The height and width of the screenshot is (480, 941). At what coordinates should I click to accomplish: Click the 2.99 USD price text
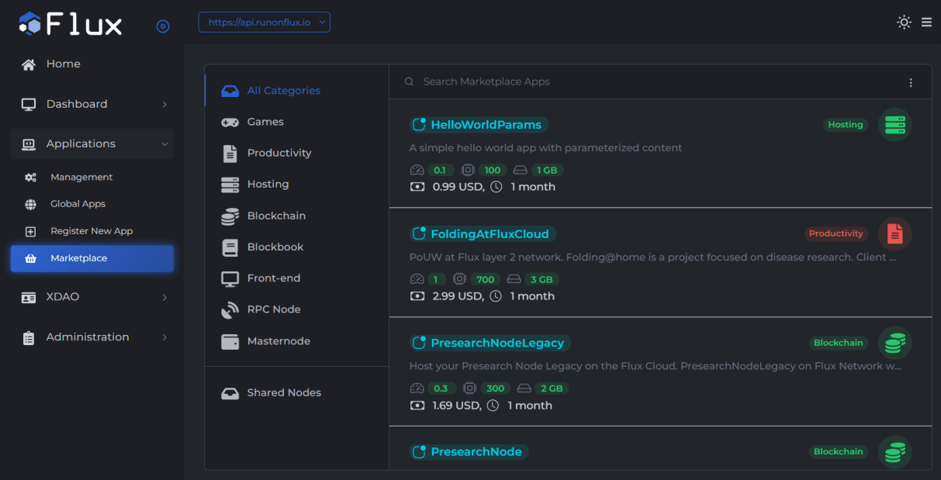coord(458,296)
